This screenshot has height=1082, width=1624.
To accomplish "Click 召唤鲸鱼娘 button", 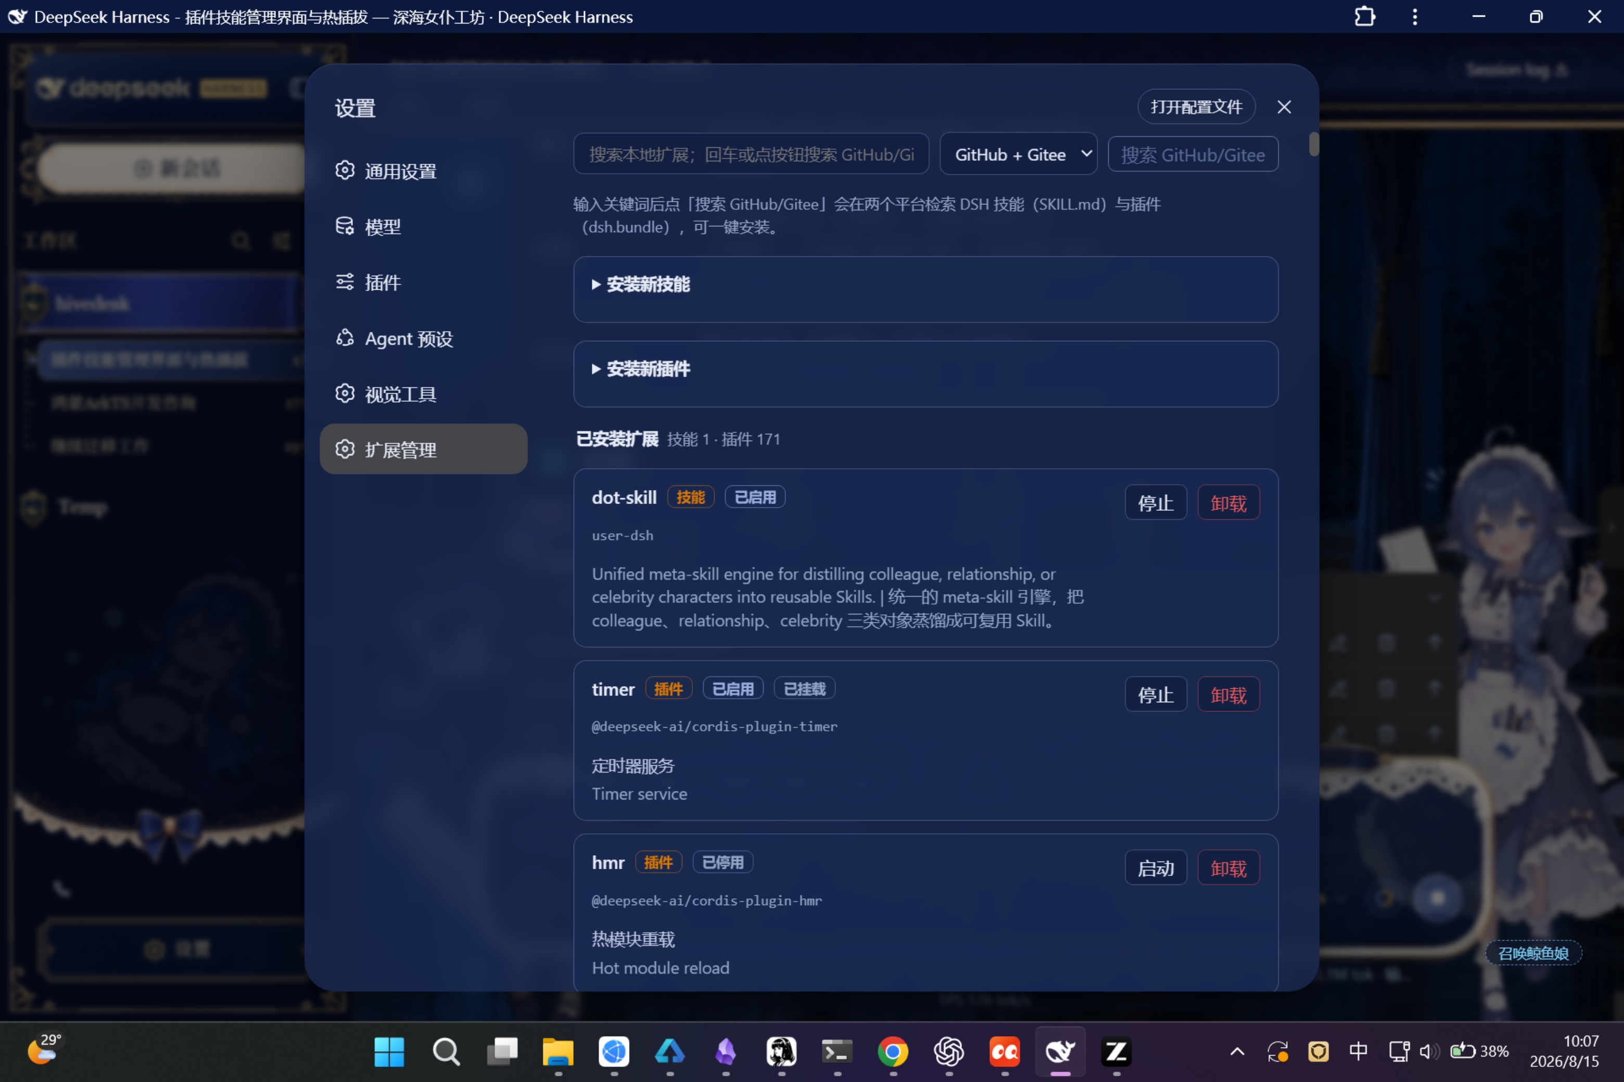I will 1533,953.
